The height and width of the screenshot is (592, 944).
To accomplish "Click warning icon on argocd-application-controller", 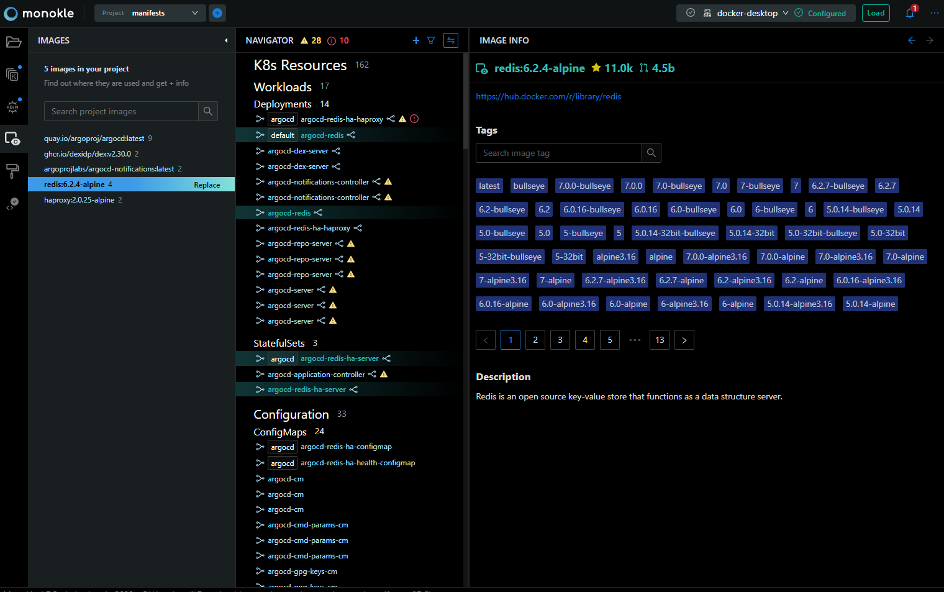I will click(x=384, y=374).
